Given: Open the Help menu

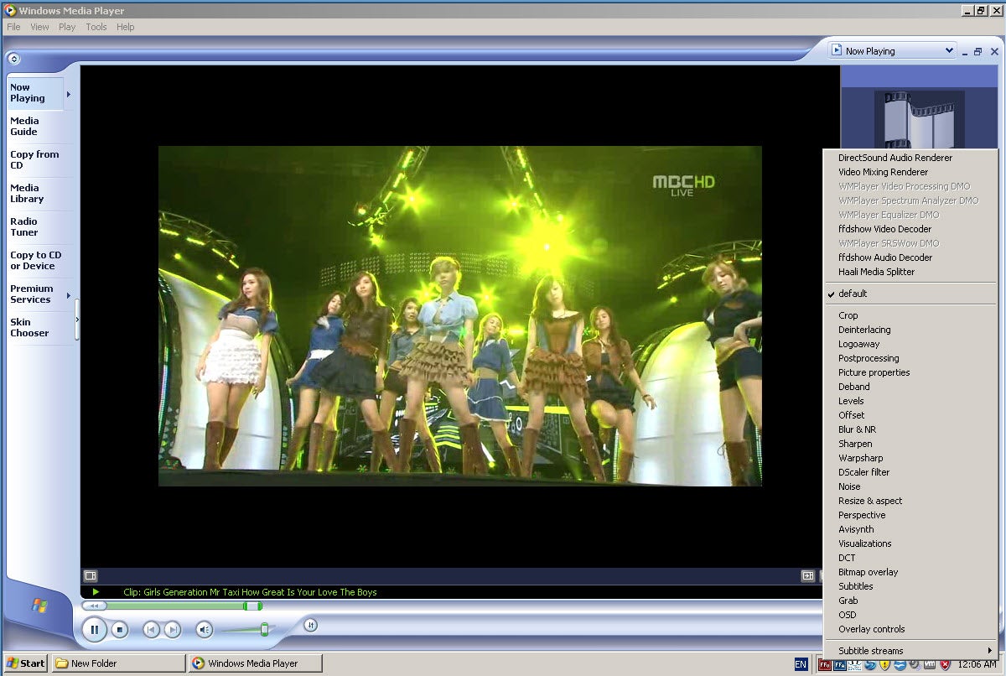Looking at the screenshot, I should 126,27.
